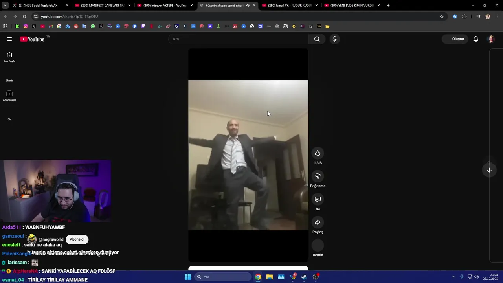The image size is (503, 283).
Task: Open the @negraworld channel link
Action: click(51, 239)
